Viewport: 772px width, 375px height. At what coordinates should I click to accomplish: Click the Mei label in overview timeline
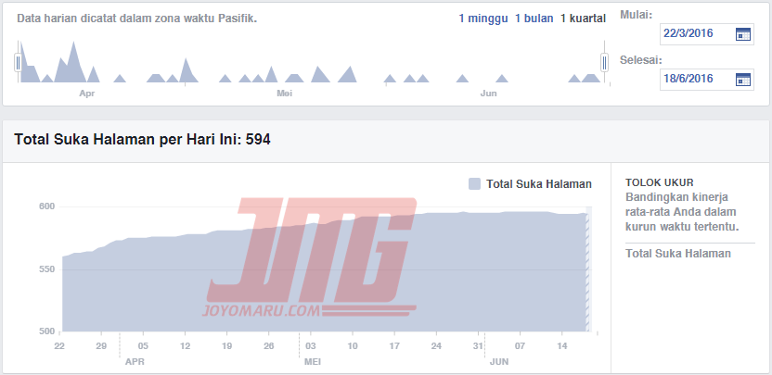coord(285,94)
